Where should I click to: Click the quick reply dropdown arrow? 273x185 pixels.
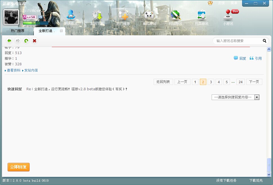[x=257, y=97]
